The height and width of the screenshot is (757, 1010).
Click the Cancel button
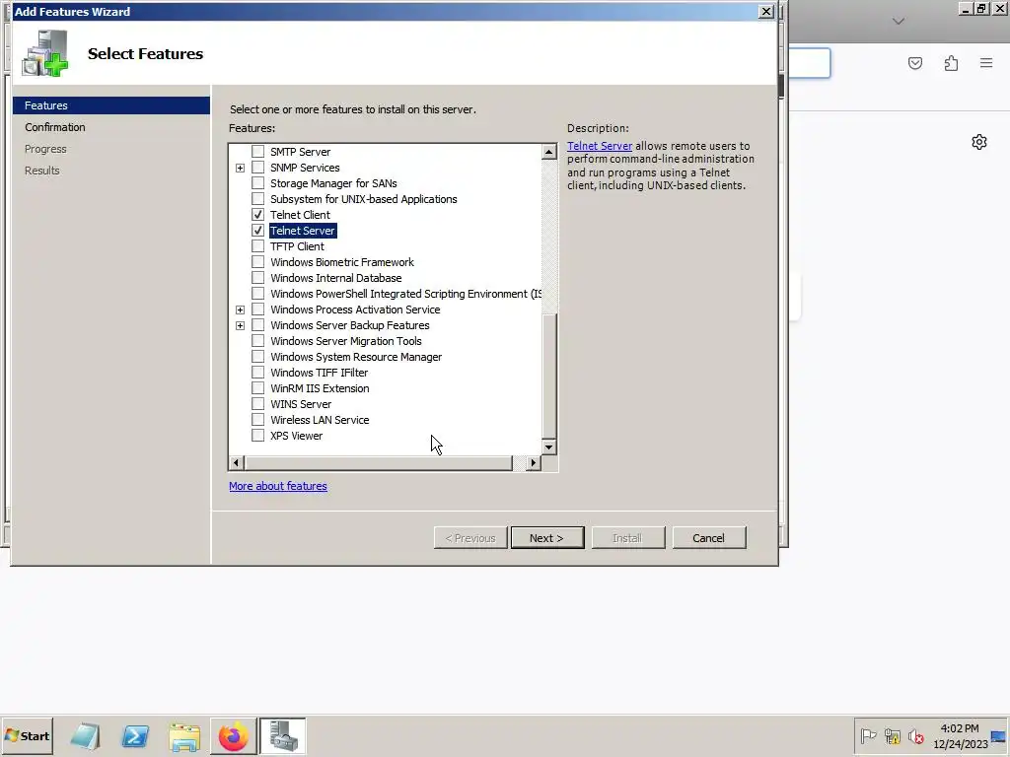708,538
